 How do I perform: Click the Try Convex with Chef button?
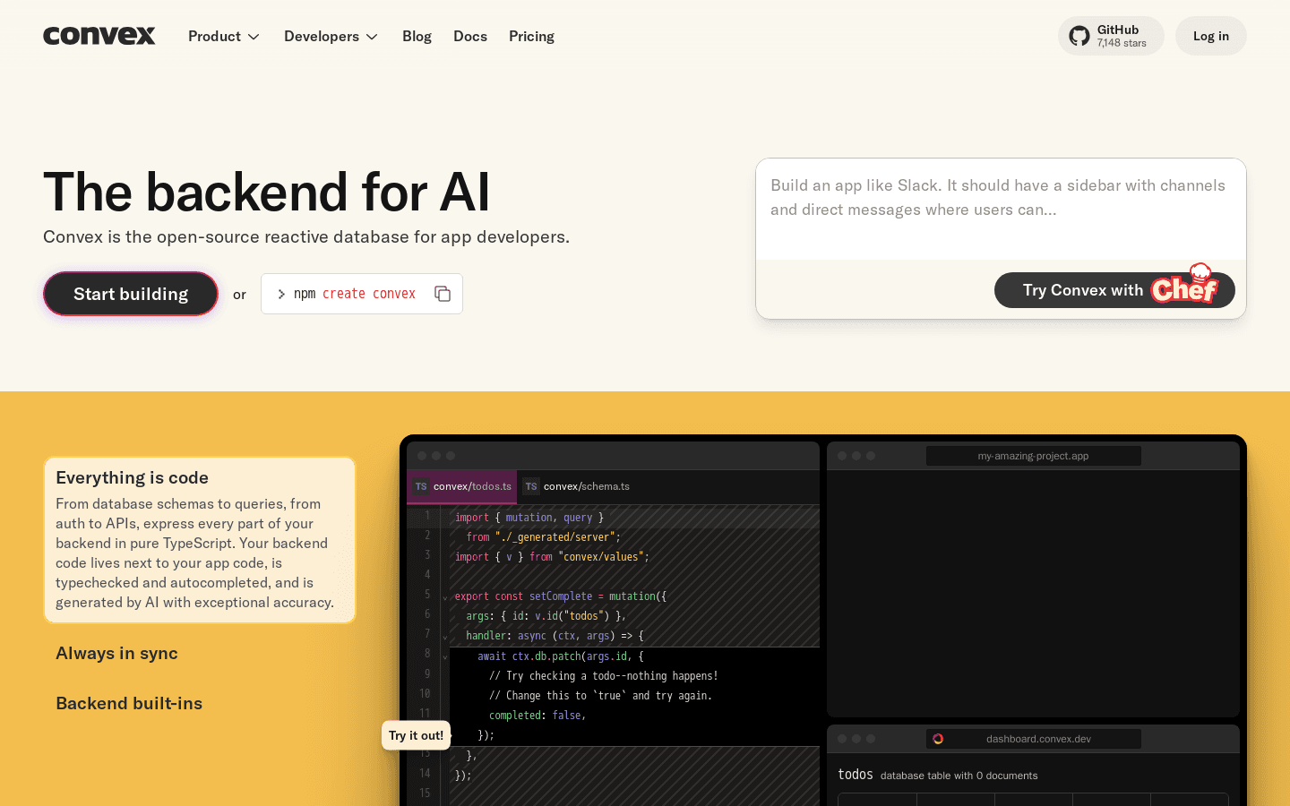(1114, 289)
